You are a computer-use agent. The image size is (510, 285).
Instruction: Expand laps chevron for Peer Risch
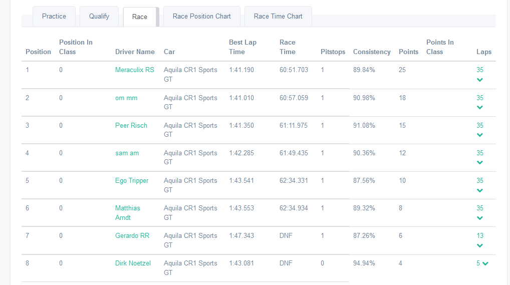click(x=480, y=135)
